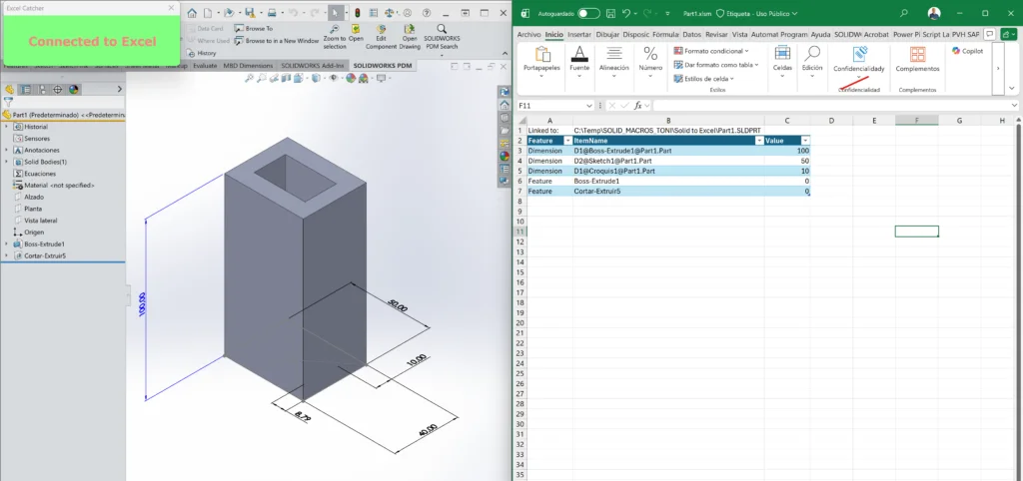Select the Vista lateral plane
The height and width of the screenshot is (481, 1023).
pos(35,221)
